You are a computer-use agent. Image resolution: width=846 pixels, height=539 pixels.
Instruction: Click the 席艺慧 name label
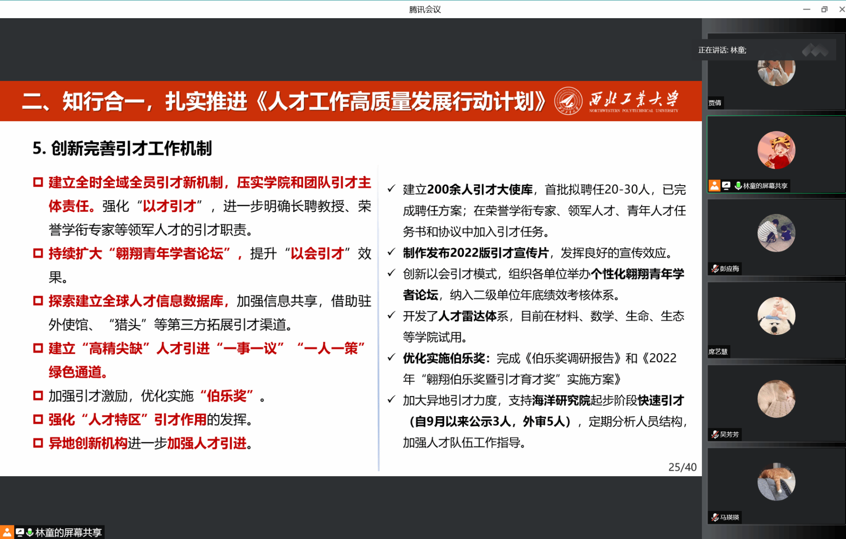click(x=718, y=352)
